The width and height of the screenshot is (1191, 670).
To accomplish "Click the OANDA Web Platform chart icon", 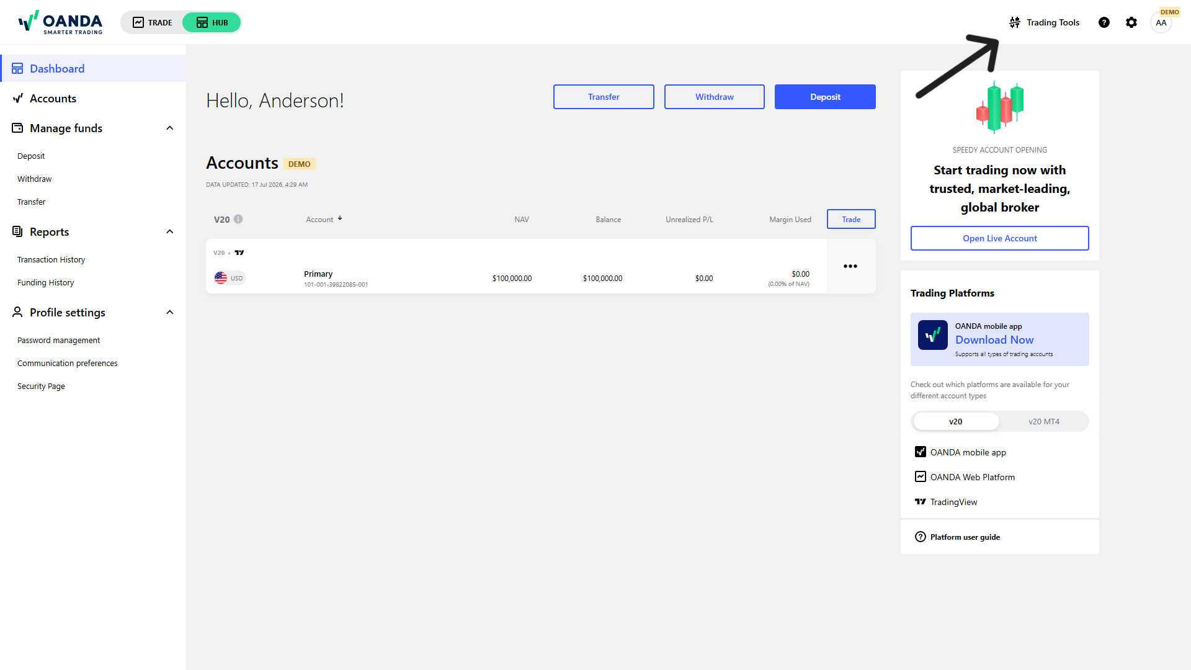I will pyautogui.click(x=921, y=476).
